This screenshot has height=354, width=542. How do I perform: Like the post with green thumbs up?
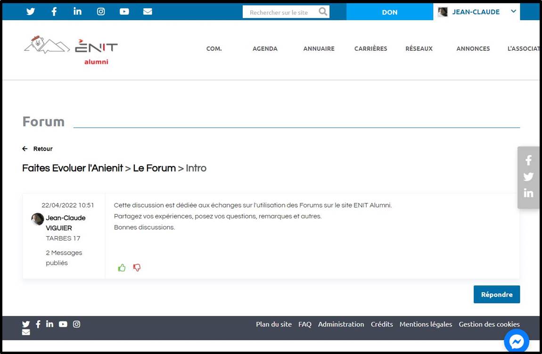(x=122, y=268)
